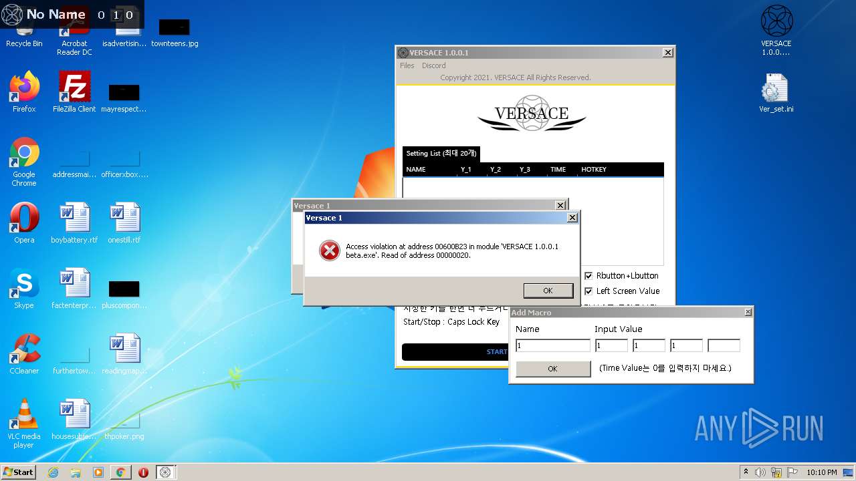
Task: Switch to VERSACE app in the taskbar
Action: [166, 472]
